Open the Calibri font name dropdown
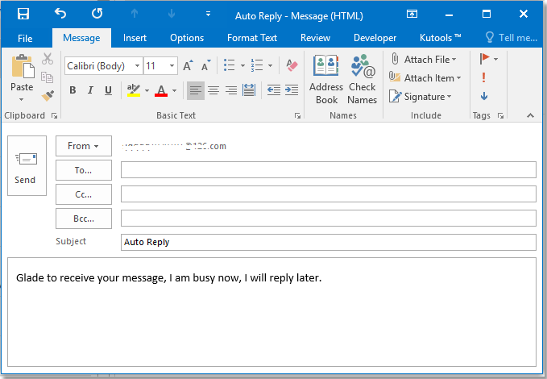The image size is (547, 379). (137, 66)
